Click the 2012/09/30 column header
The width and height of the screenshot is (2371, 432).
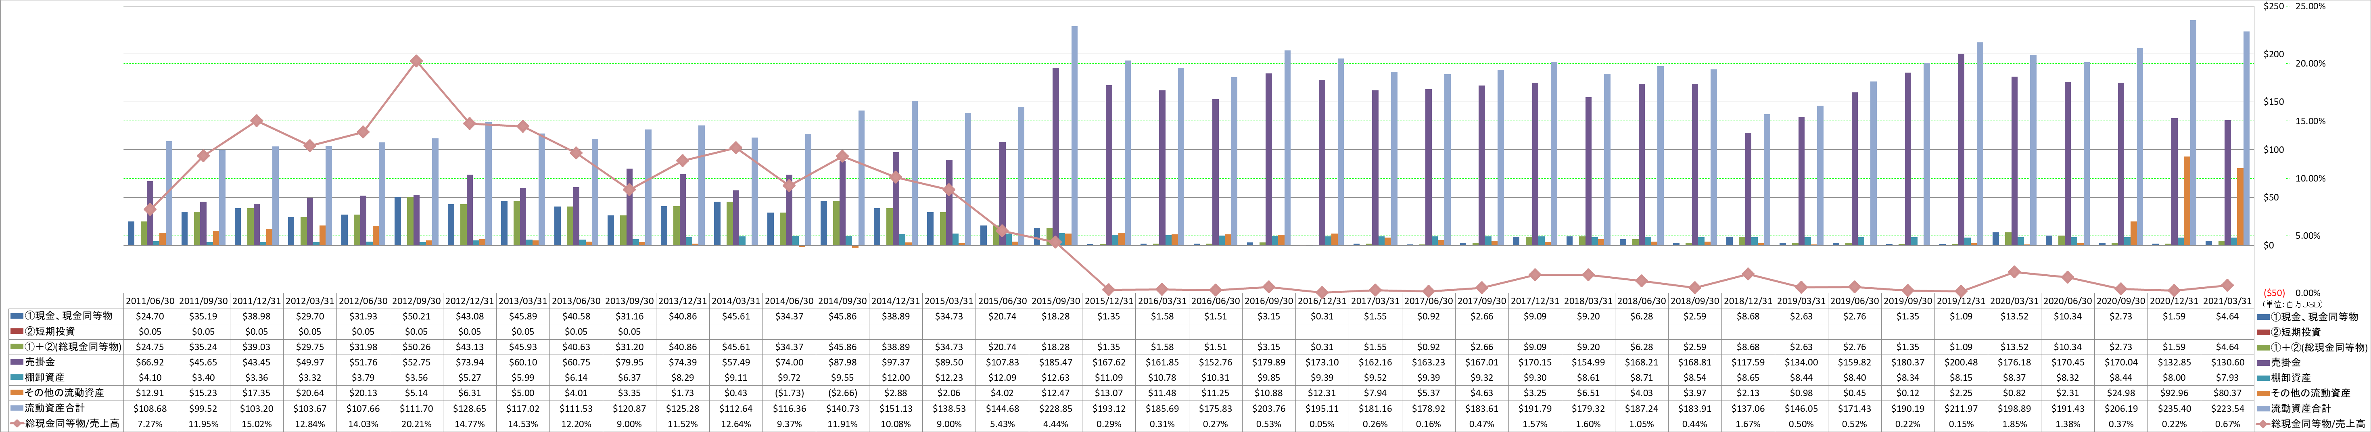(x=416, y=301)
